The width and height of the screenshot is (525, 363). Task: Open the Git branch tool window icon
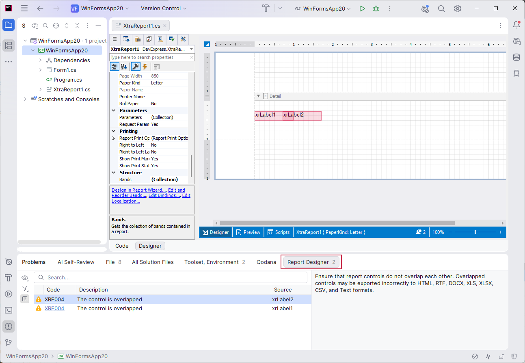(x=9, y=343)
